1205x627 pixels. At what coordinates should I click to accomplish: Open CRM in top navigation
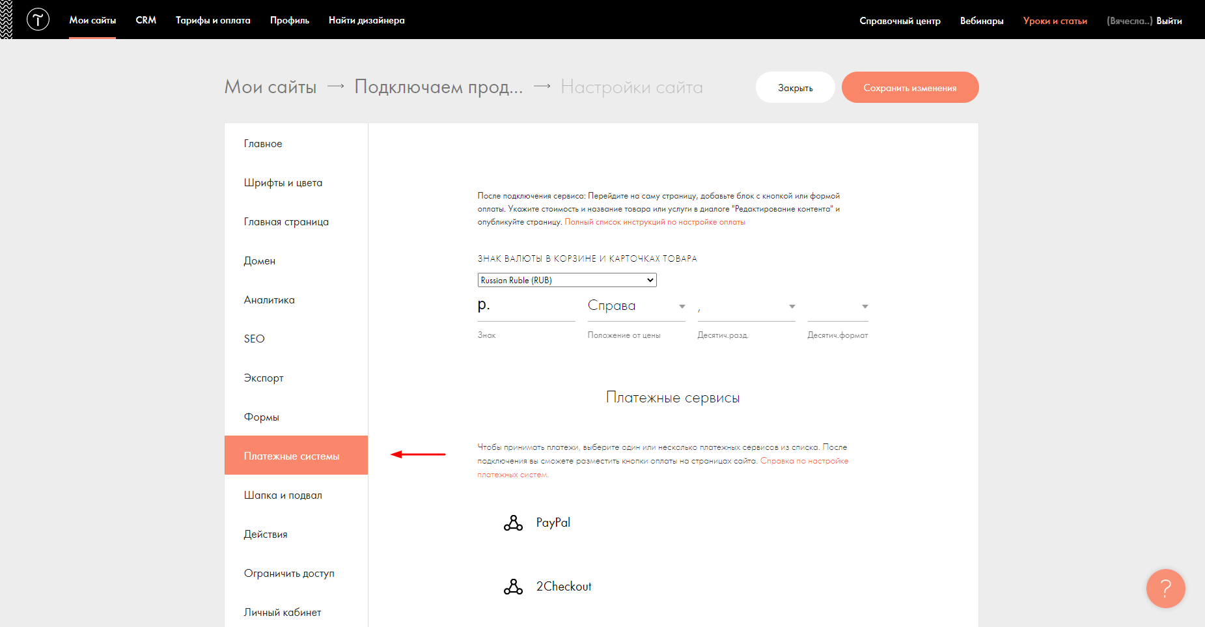[x=146, y=20]
